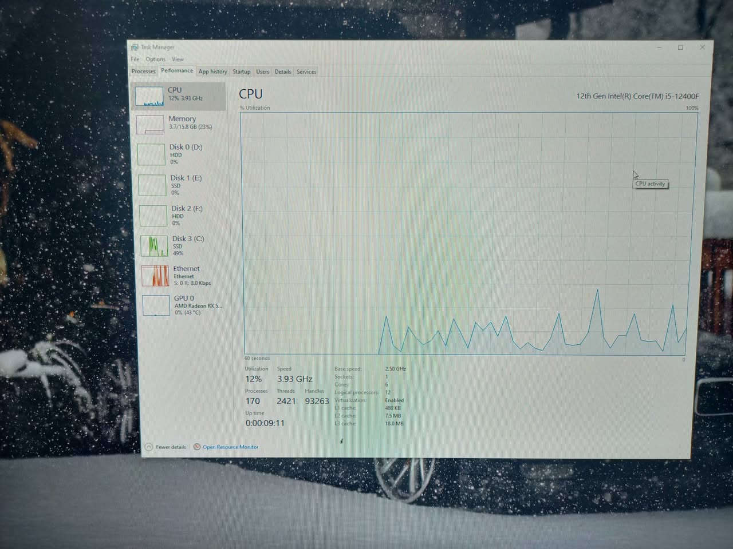The image size is (733, 549).
Task: Switch to the App history tab
Action: (212, 71)
